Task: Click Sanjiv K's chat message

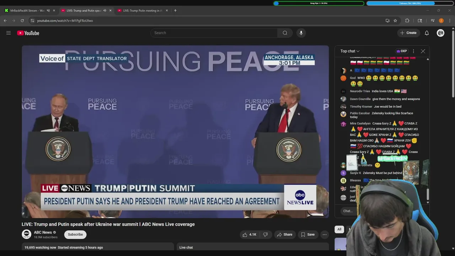Action: click(382, 173)
